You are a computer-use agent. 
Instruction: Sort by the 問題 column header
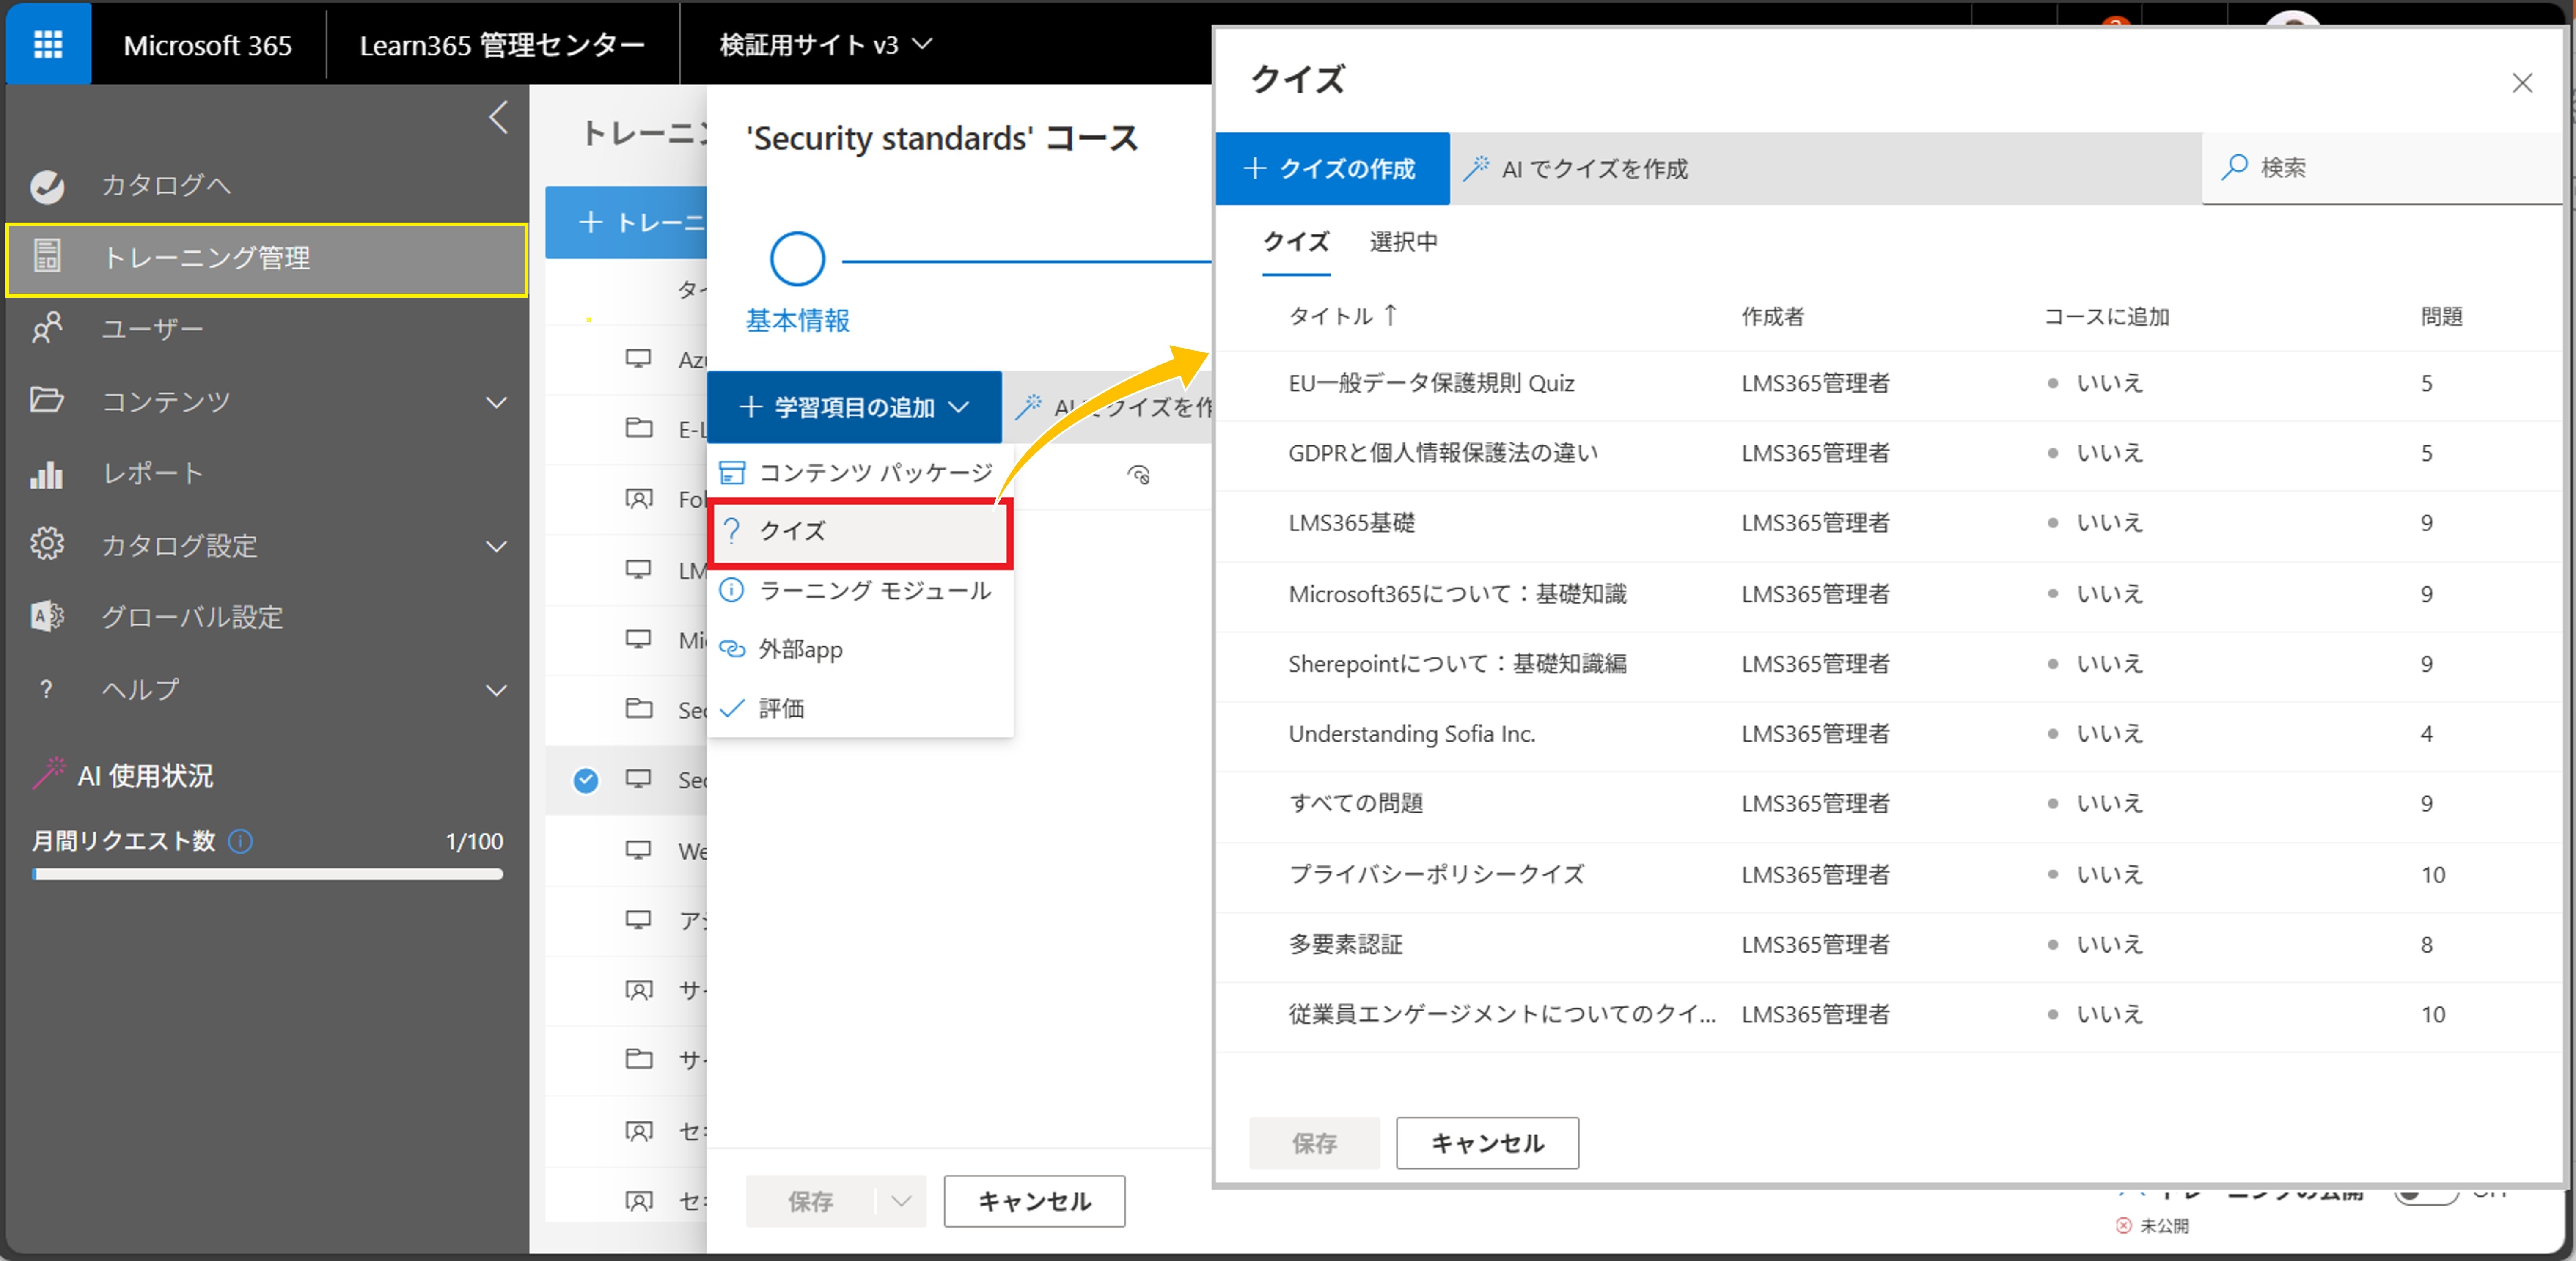click(2441, 316)
